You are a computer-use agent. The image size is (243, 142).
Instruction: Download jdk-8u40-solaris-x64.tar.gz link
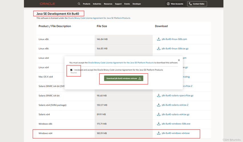pos(175,114)
